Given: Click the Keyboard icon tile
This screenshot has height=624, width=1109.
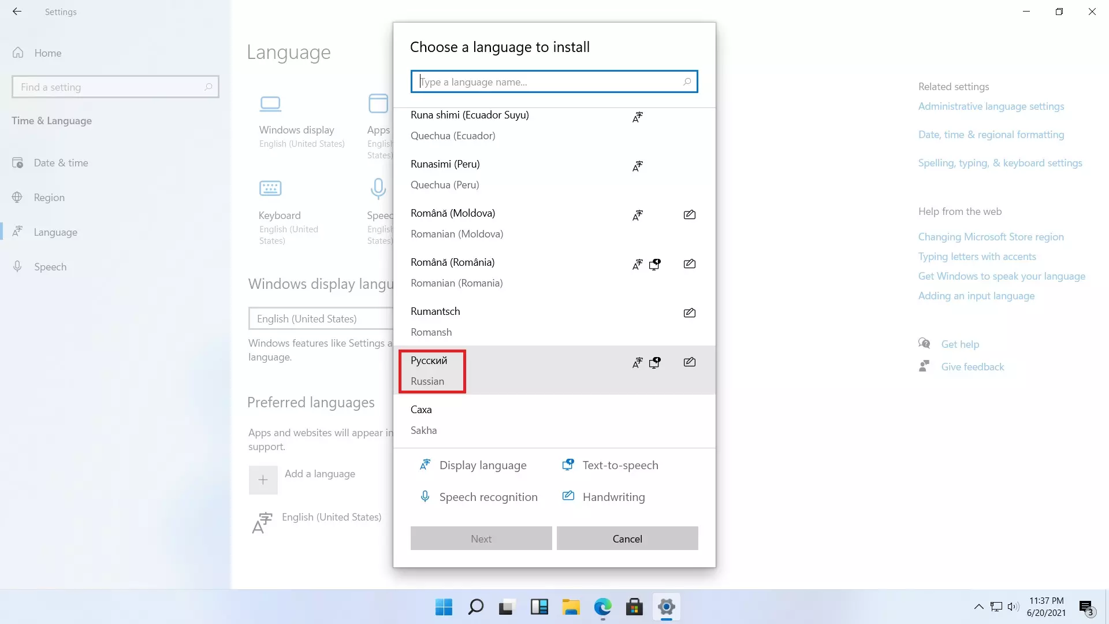Looking at the screenshot, I should point(270,188).
